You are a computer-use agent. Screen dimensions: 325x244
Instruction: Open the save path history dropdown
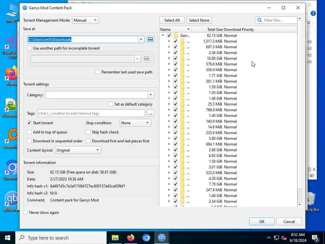point(141,39)
